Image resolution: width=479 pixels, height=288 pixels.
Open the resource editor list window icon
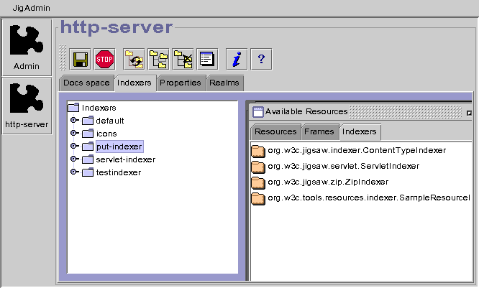(207, 58)
